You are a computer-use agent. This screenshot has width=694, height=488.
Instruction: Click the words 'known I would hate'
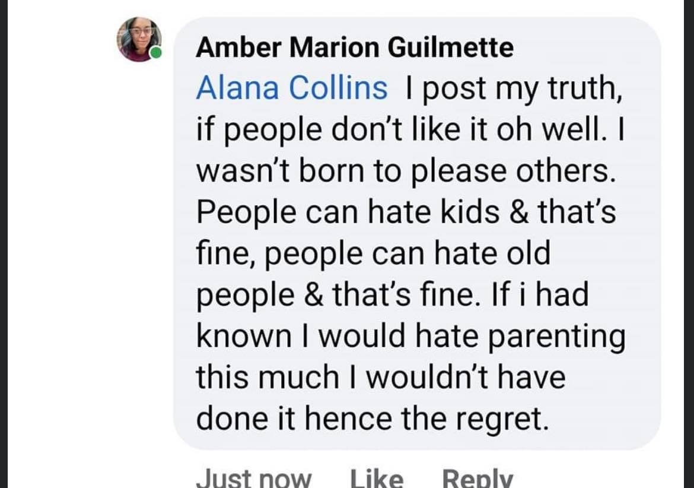(338, 337)
